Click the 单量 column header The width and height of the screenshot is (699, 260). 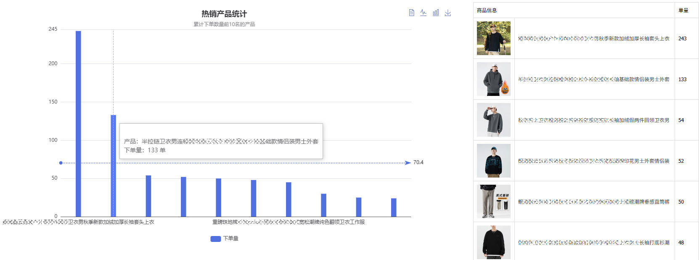click(683, 10)
